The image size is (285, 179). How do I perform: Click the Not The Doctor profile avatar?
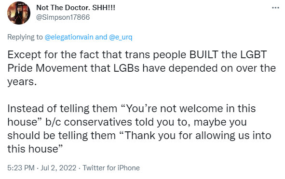pos(19,13)
